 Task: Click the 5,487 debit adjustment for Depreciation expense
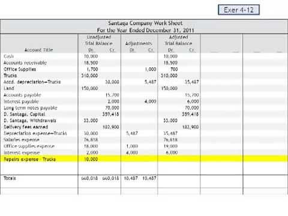132,133
